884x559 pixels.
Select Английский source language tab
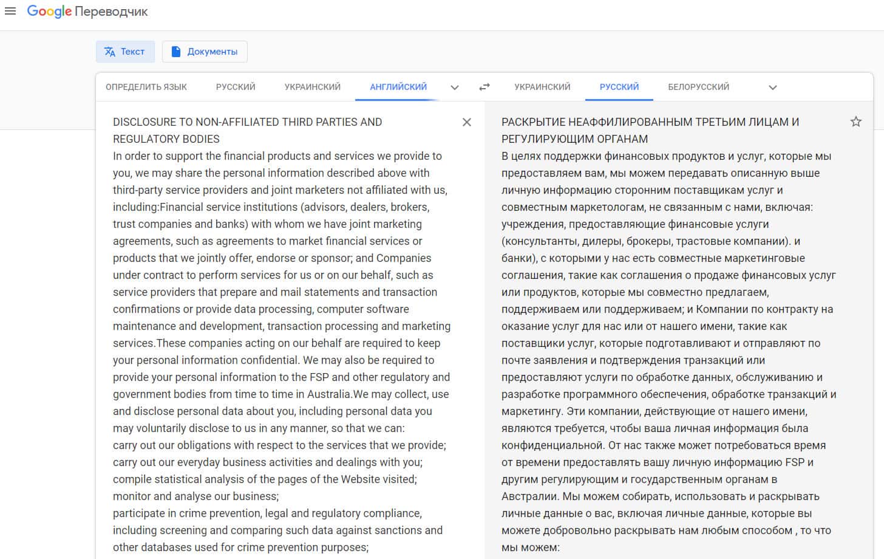[398, 87]
